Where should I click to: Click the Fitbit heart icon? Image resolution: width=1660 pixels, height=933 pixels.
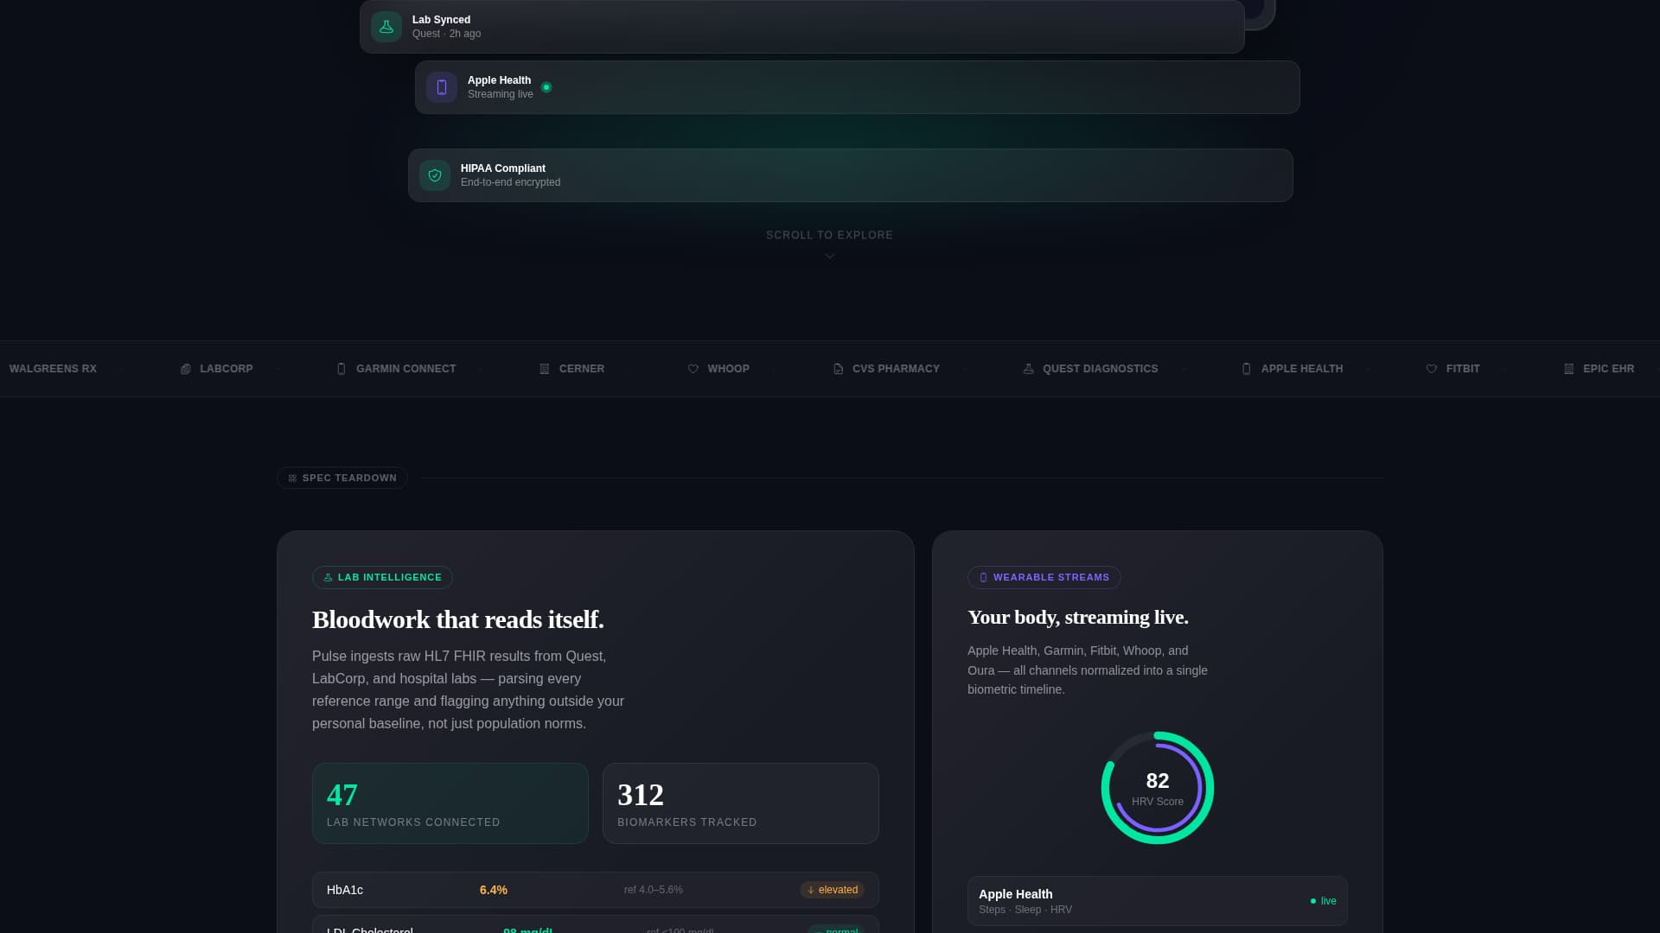coord(1431,369)
